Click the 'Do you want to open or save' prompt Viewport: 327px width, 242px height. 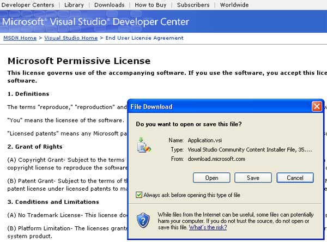point(189,124)
